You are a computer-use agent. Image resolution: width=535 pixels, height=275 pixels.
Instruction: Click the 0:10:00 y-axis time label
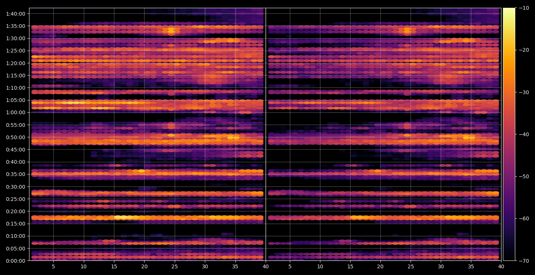coord(16,236)
